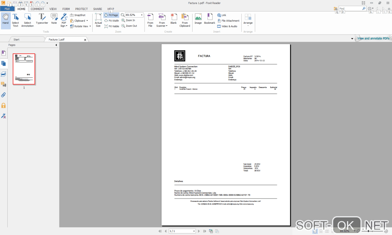Open the quick access toolbar customize arrow

coord(47,3)
